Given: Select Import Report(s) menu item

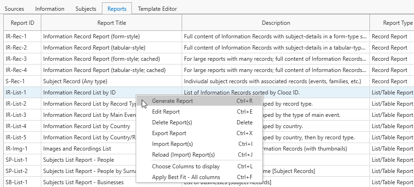Looking at the screenshot, I should pos(172,144).
